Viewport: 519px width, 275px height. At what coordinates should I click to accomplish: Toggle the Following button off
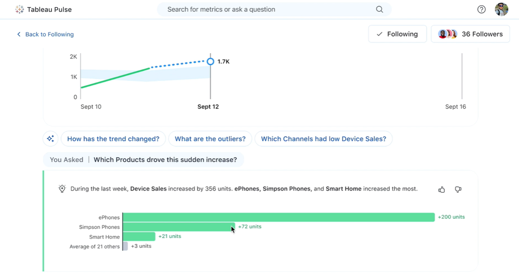coord(397,34)
